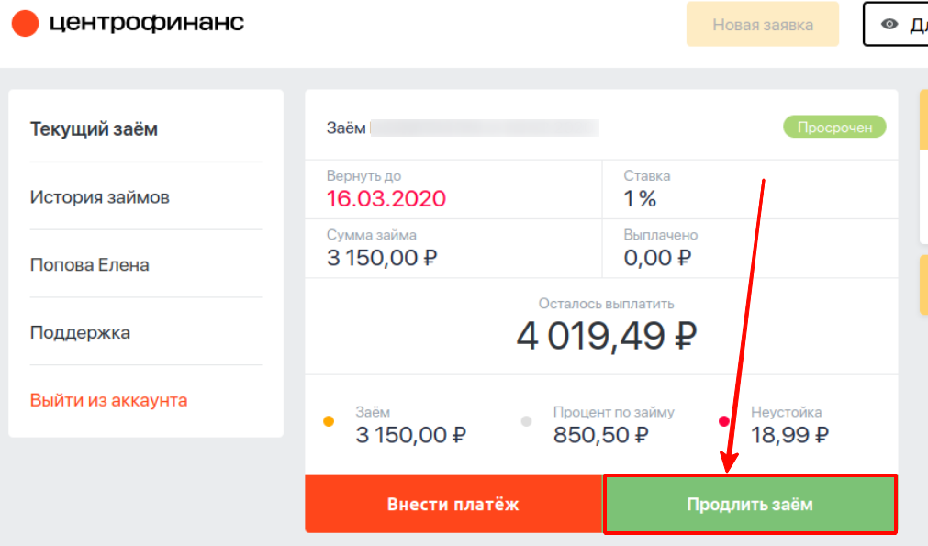Click the red dot beside Неустойка
This screenshot has height=546, width=928.
tap(724, 421)
